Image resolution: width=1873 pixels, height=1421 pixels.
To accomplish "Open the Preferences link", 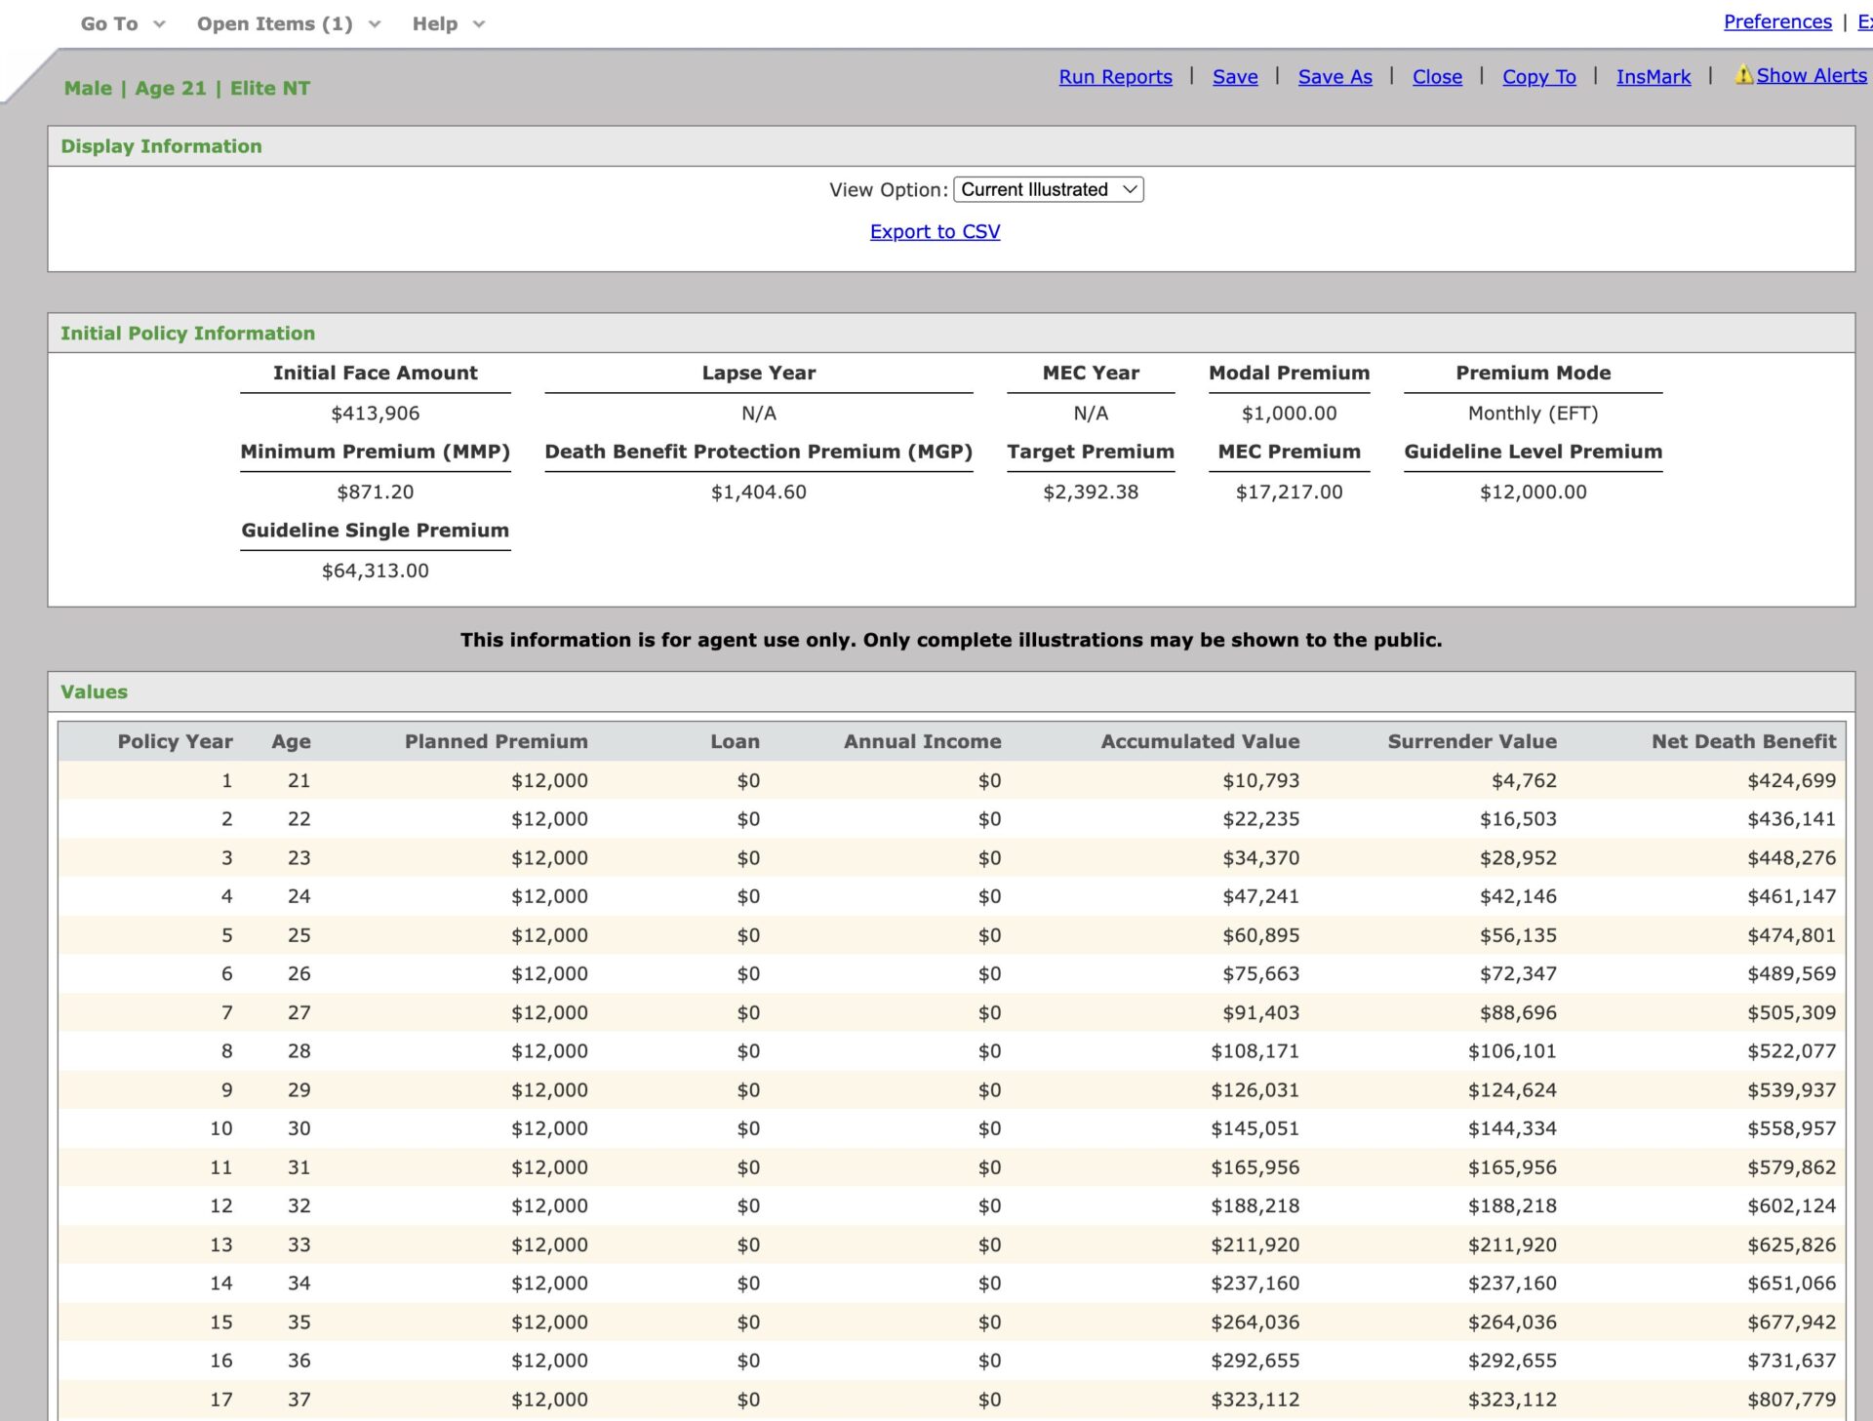I will (x=1777, y=21).
